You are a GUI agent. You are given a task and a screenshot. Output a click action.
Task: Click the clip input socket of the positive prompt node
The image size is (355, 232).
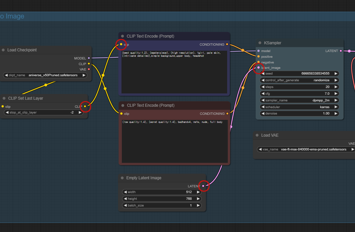pyautogui.click(x=121, y=44)
